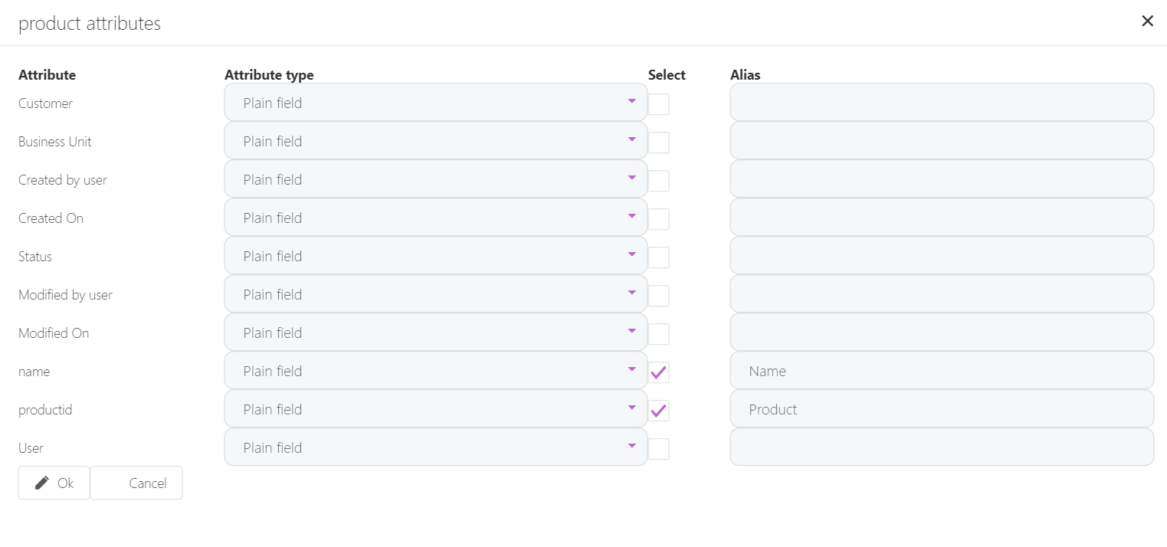Image resolution: width=1167 pixels, height=547 pixels.
Task: Click the dropdown arrow on the Modified On row
Action: pos(632,330)
